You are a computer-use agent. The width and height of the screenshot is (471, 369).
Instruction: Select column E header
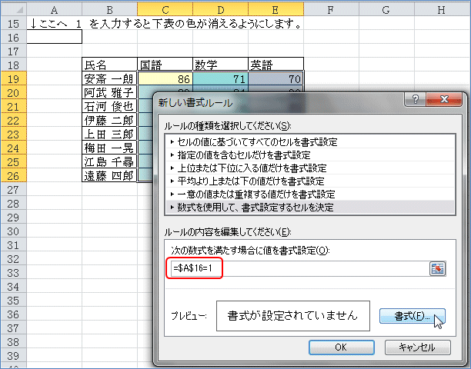pos(276,9)
